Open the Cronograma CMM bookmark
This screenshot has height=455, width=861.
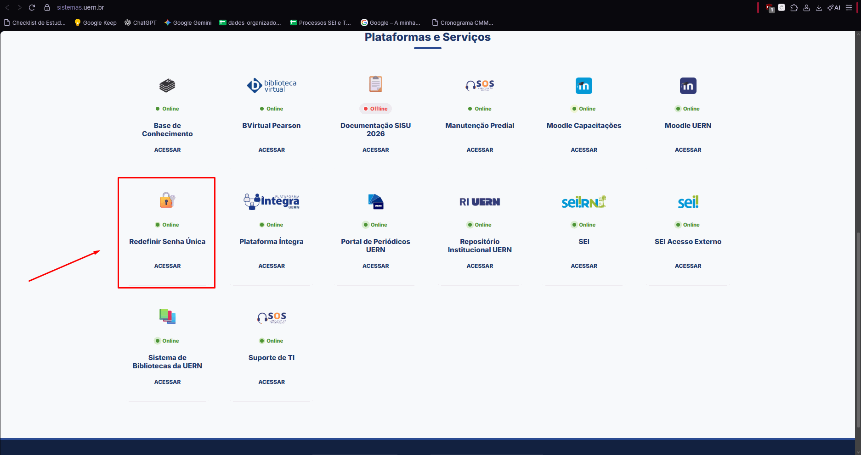[x=463, y=22]
